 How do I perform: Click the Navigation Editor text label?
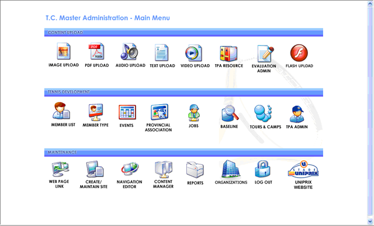coord(129,184)
